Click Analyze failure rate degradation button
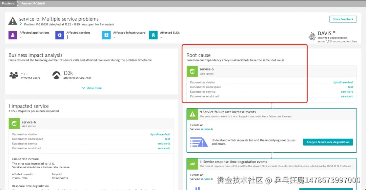Screen dimensions: 366x190 [x=328, y=142]
